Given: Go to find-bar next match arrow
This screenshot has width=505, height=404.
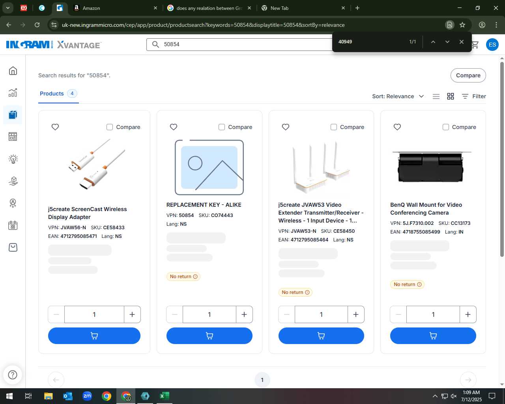Looking at the screenshot, I should click(x=447, y=42).
